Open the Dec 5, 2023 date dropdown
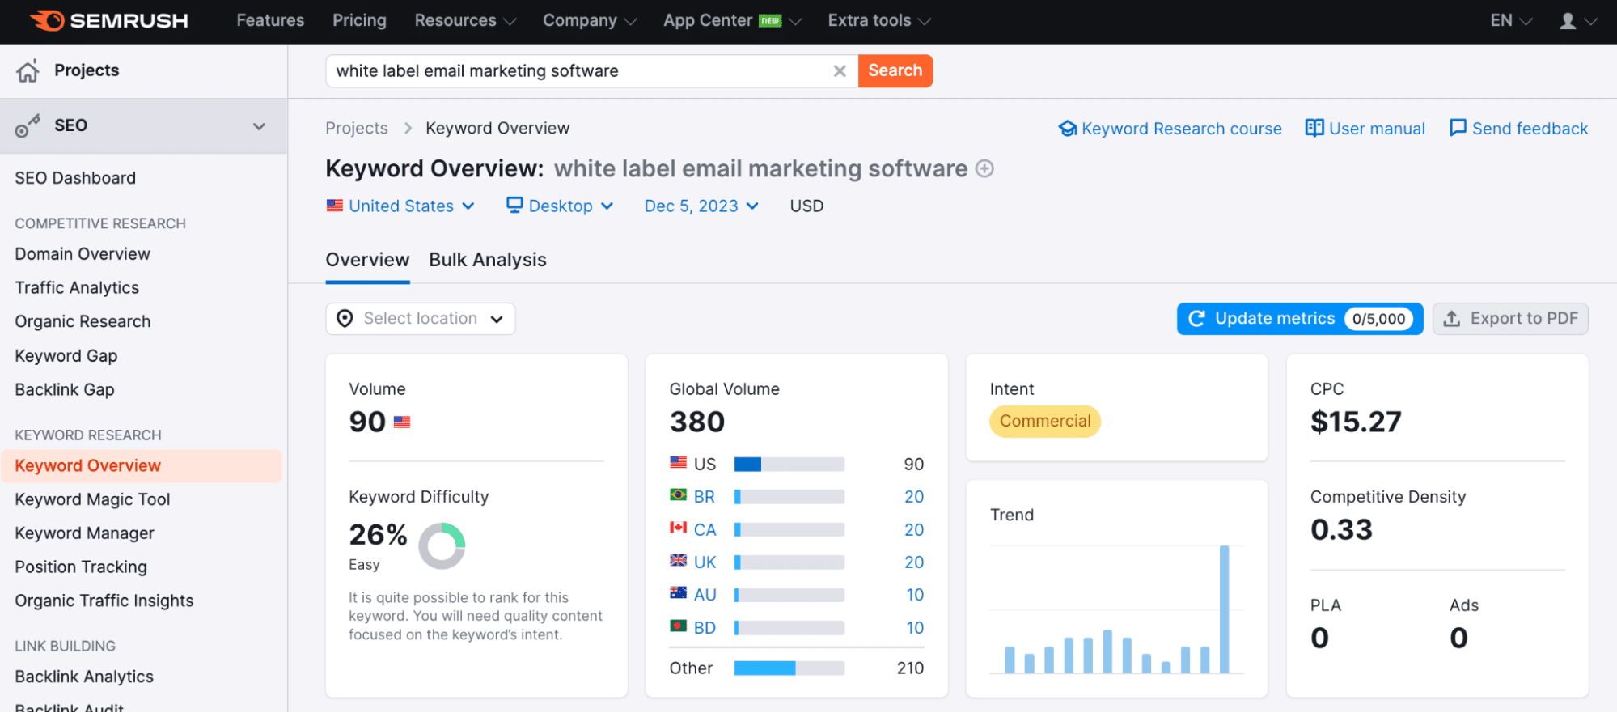Image resolution: width=1617 pixels, height=713 pixels. tap(701, 206)
